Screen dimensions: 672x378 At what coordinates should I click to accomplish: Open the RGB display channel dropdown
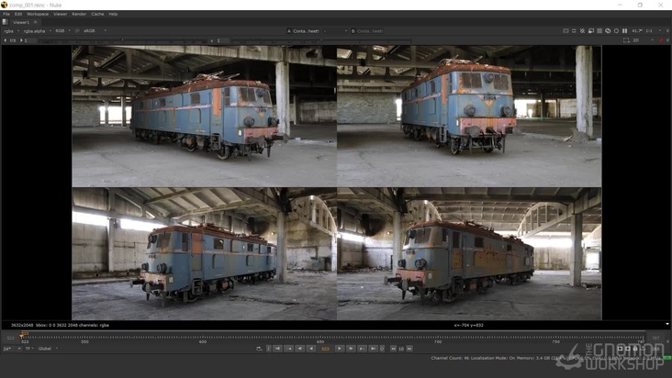pos(62,31)
